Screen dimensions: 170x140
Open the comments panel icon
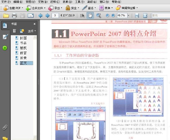[x=5, y=138]
